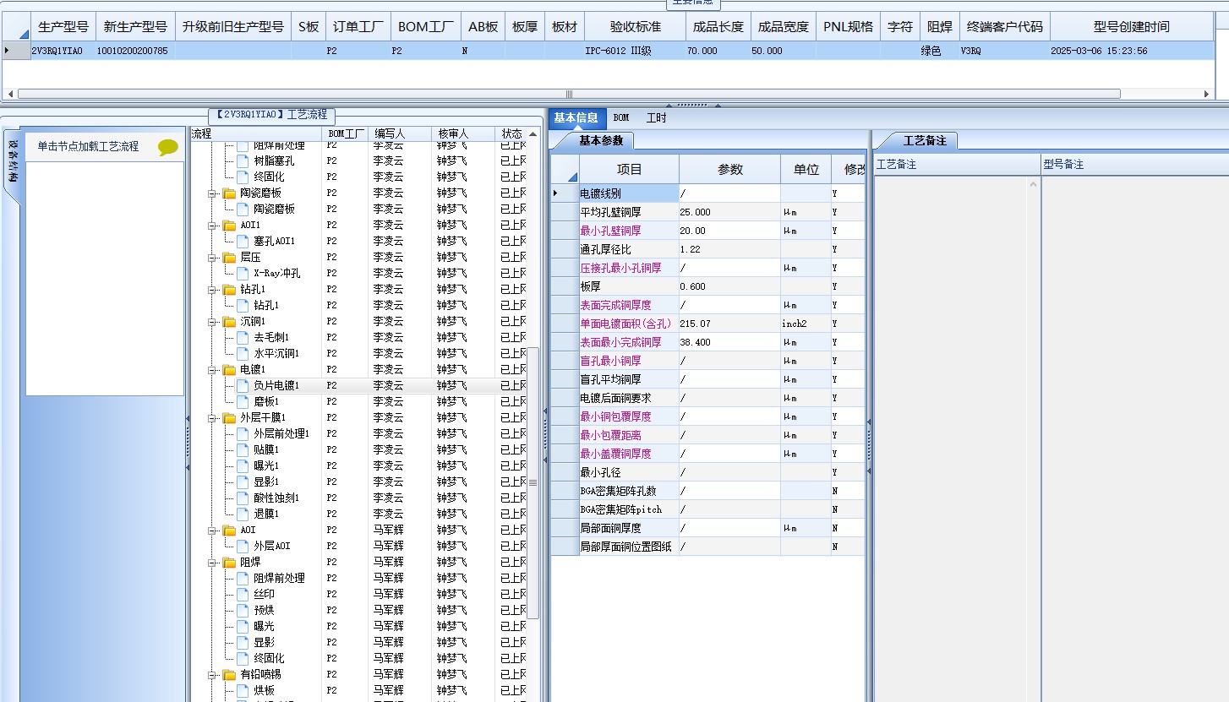Viewport: 1229px width, 702px height.
Task: Collapse the 阻焊 tree group
Action: tap(212, 563)
